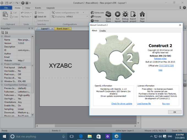
Task: Open the Release notes link
Action: [x=160, y=58]
